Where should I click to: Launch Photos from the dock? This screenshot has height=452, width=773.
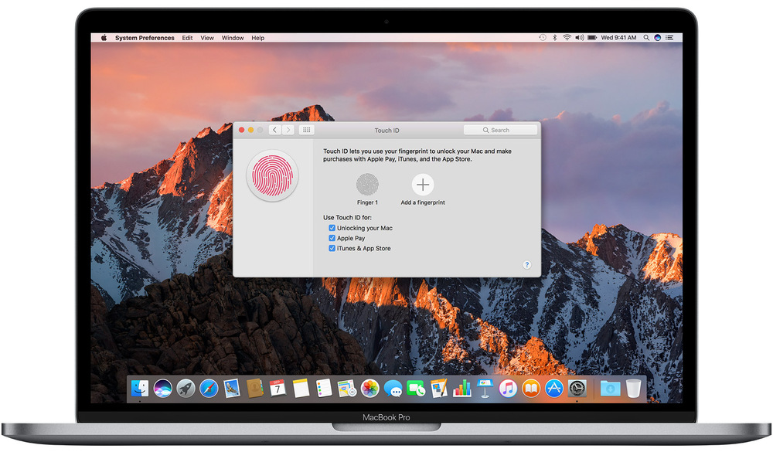[369, 388]
